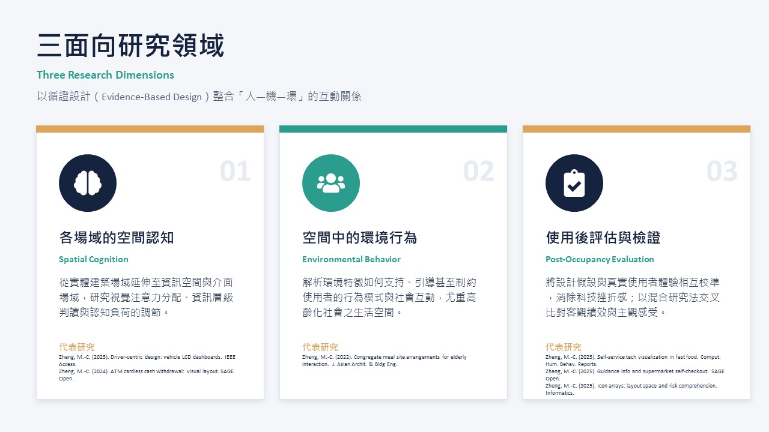Click the Guidance info supermarket self-checkout citation
This screenshot has width=769, height=432.
point(635,375)
